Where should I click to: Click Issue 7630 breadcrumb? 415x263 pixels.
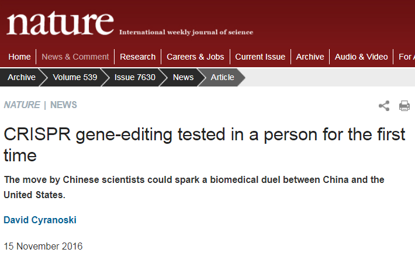pyautogui.click(x=134, y=77)
